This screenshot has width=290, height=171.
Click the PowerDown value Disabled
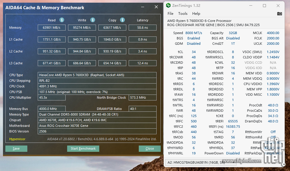pyautogui.click(x=233, y=153)
